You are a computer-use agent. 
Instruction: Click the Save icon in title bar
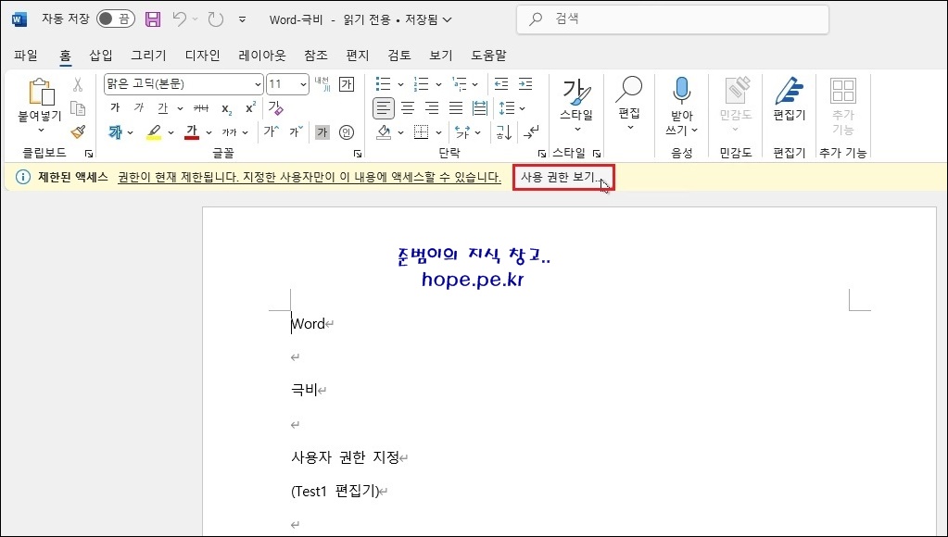153,19
